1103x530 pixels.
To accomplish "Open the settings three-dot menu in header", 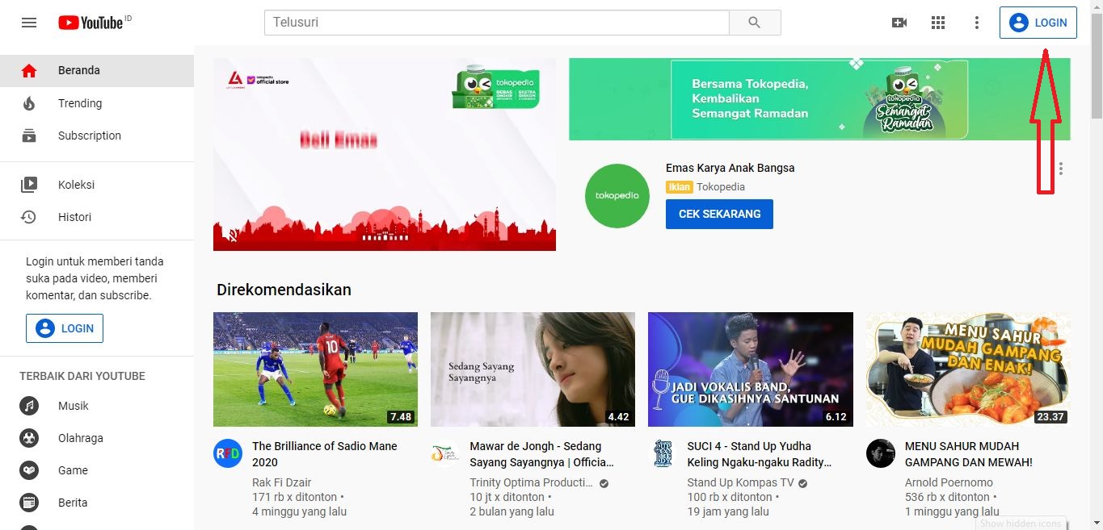I will [976, 23].
